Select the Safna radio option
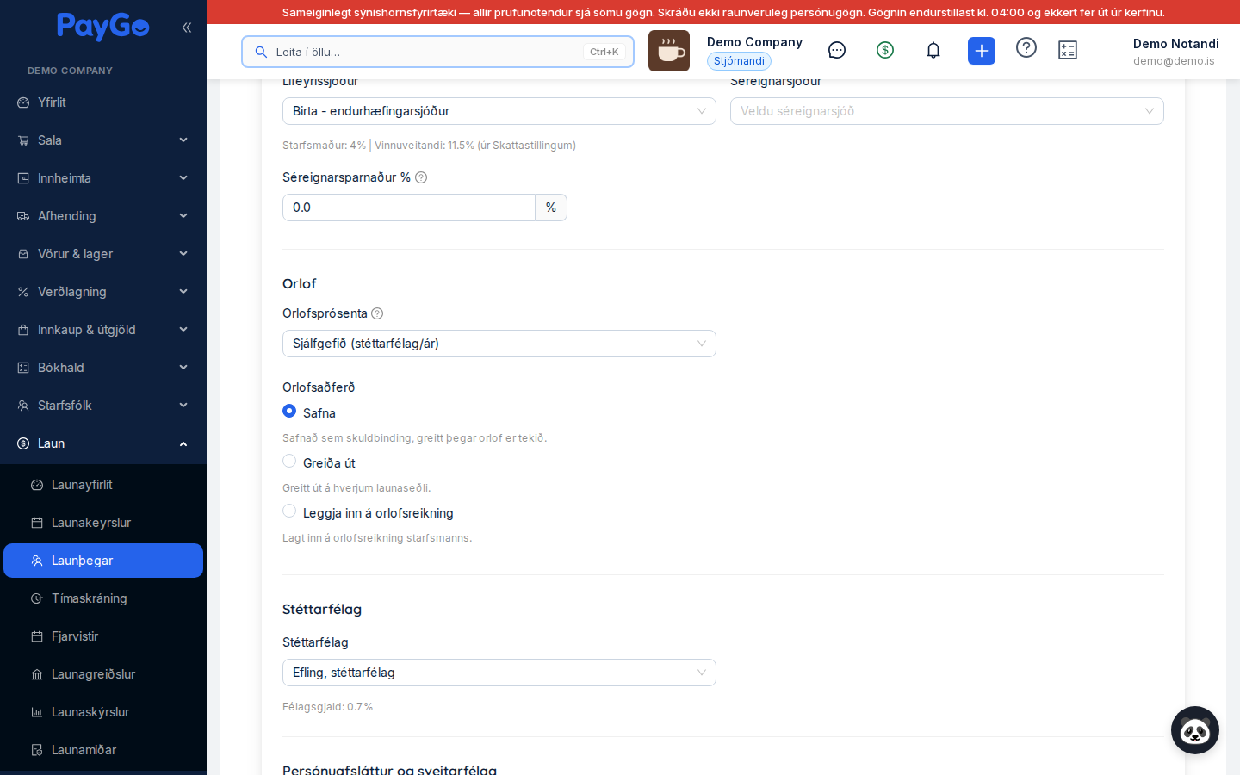1240x775 pixels. pyautogui.click(x=289, y=411)
